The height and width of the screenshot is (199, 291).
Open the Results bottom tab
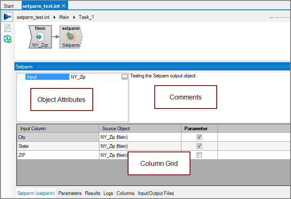click(x=92, y=193)
